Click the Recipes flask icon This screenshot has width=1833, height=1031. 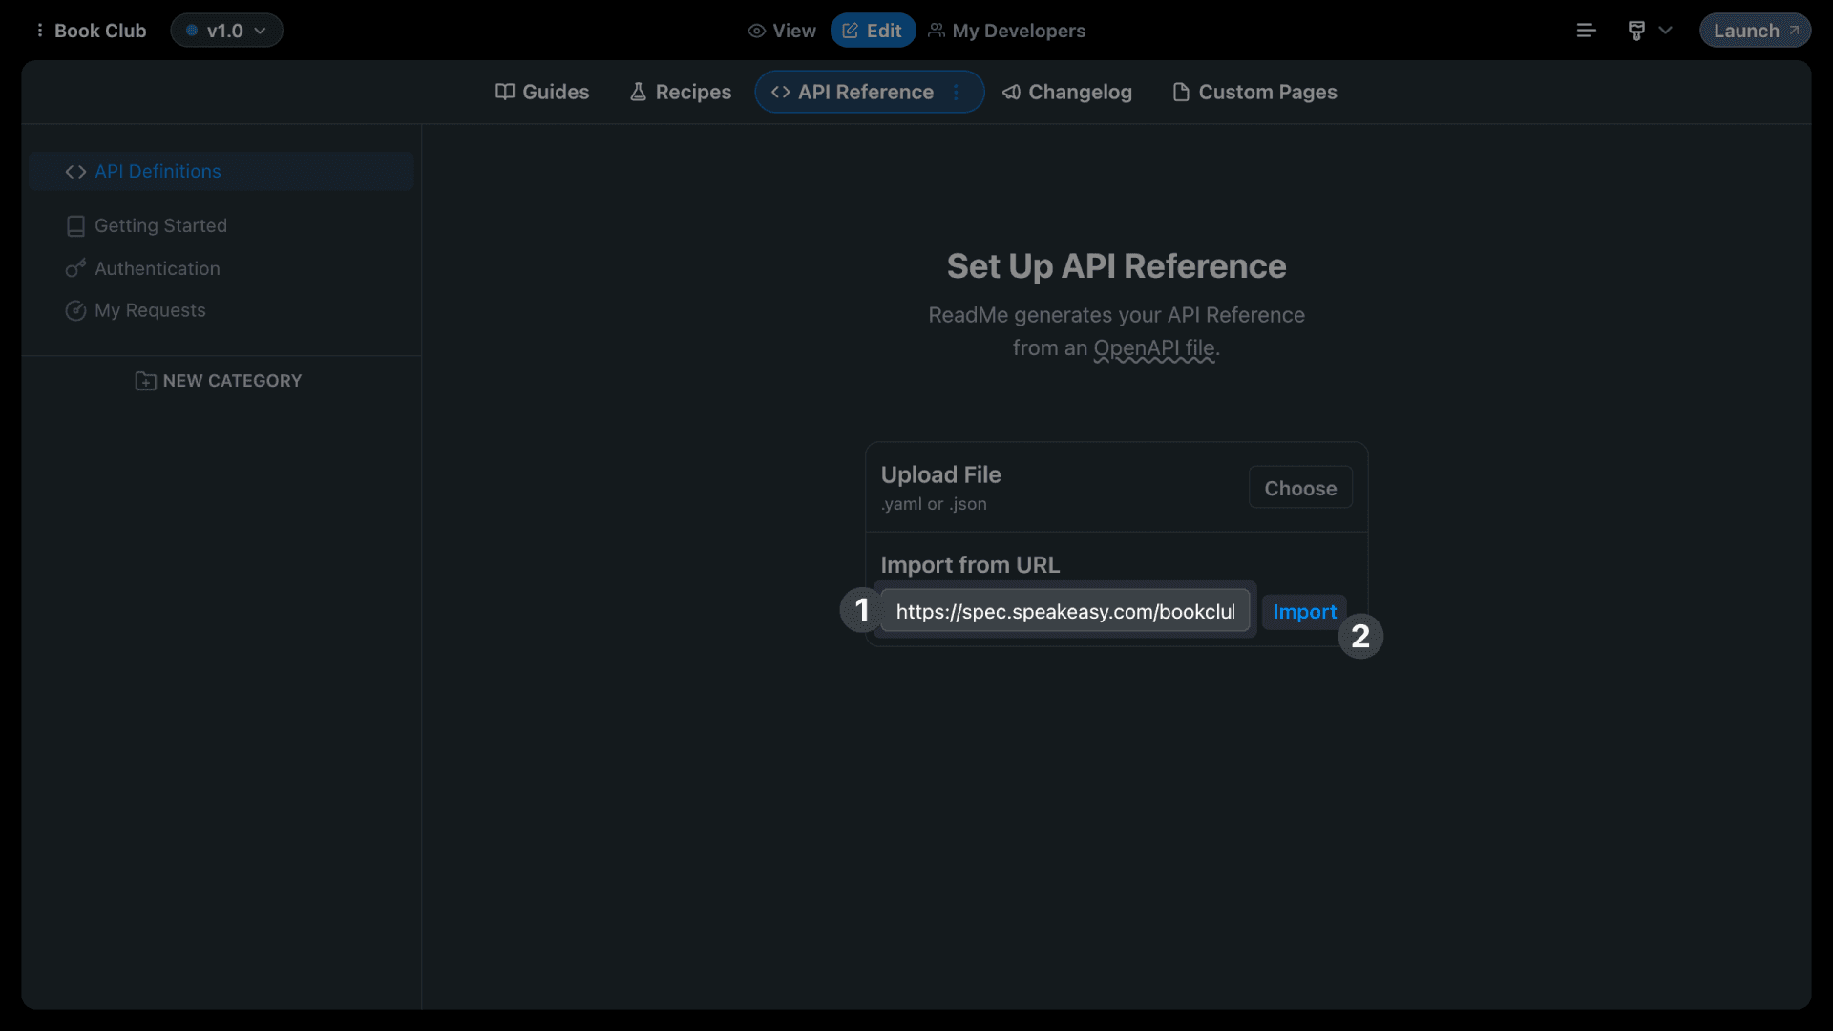tap(639, 92)
